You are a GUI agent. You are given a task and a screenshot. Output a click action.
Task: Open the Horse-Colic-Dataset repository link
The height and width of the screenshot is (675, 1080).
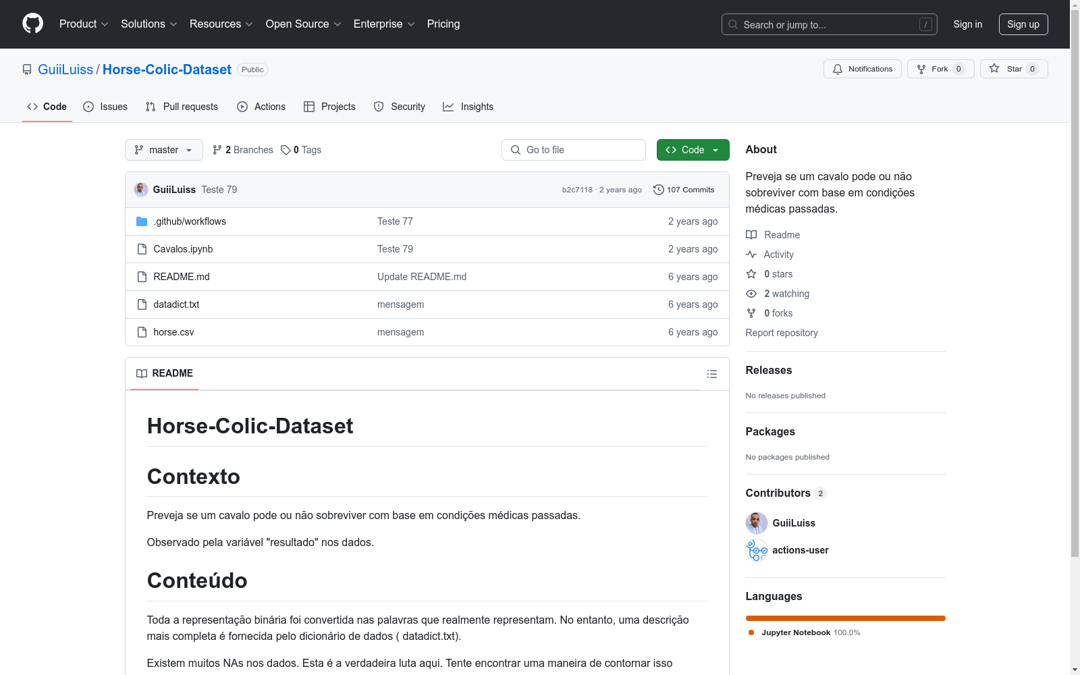coord(167,70)
